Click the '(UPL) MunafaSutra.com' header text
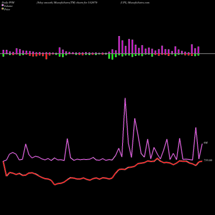 click(135, 3)
